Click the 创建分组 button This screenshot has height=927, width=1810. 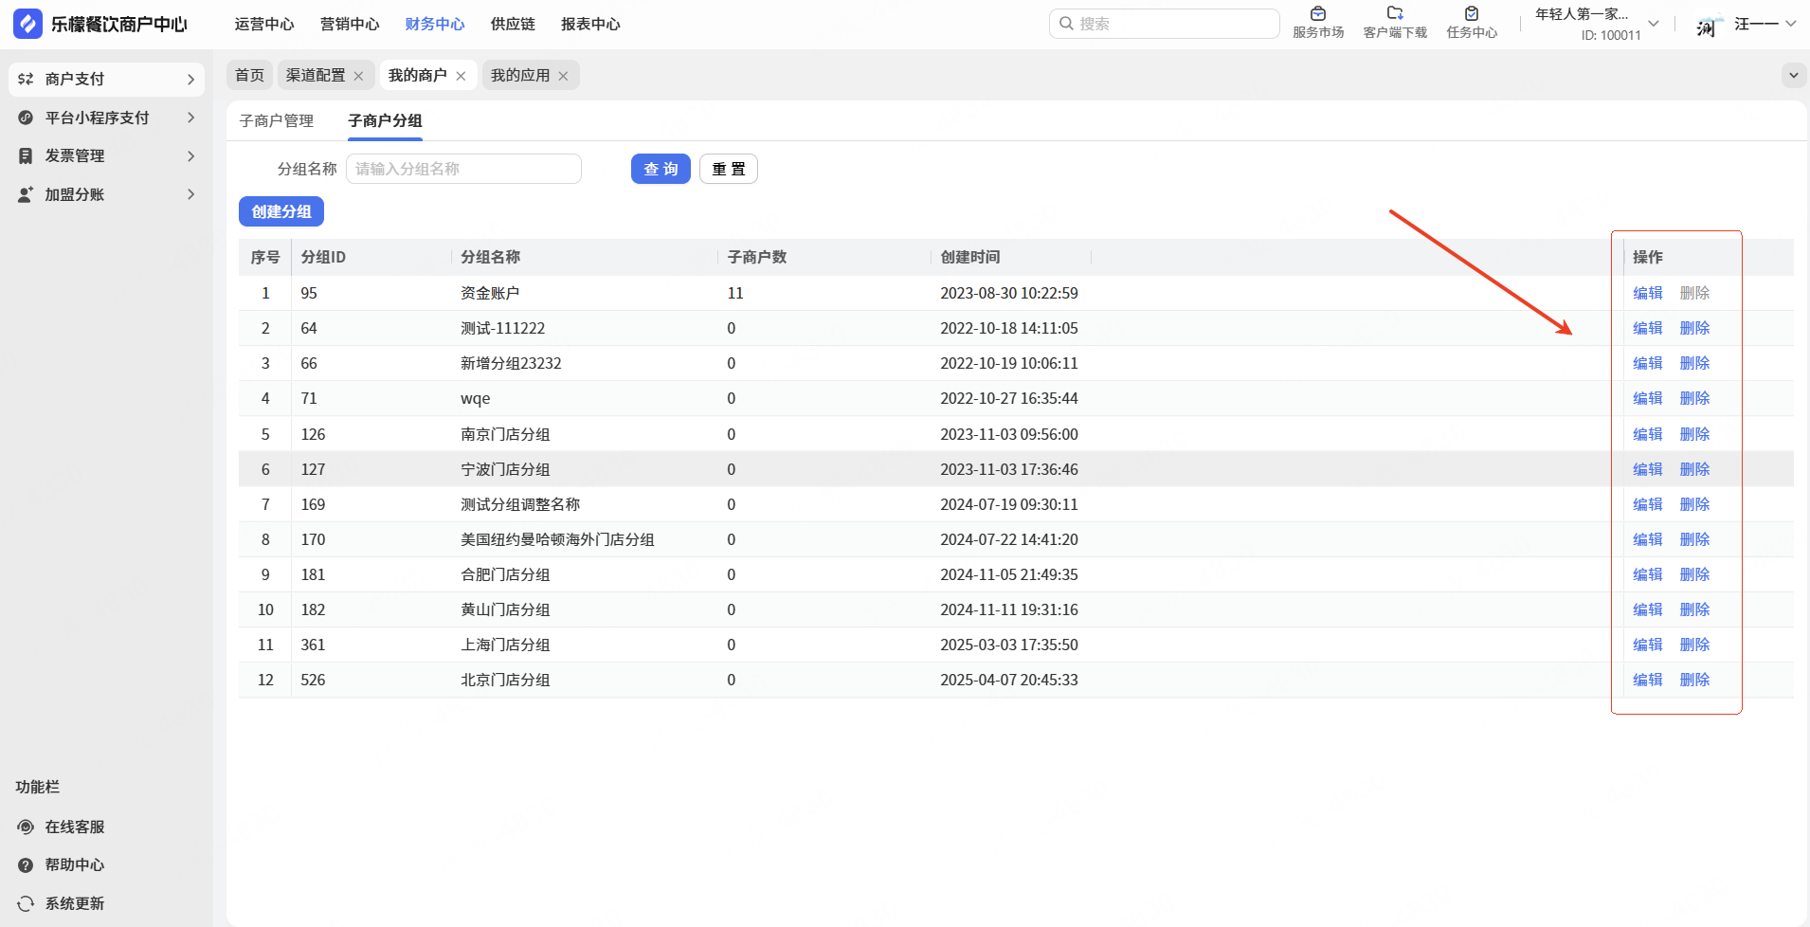(x=281, y=211)
